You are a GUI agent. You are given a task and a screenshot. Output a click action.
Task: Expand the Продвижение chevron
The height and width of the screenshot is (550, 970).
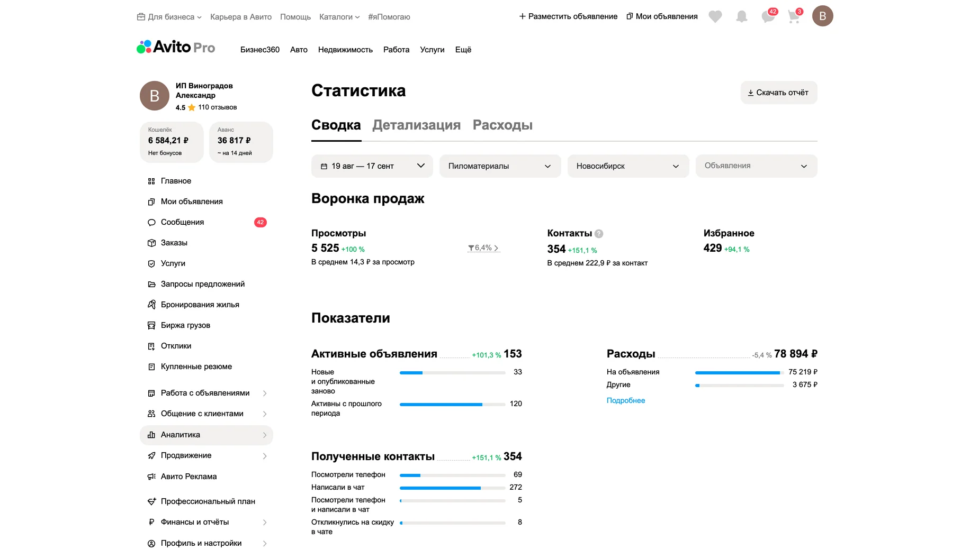[265, 456]
